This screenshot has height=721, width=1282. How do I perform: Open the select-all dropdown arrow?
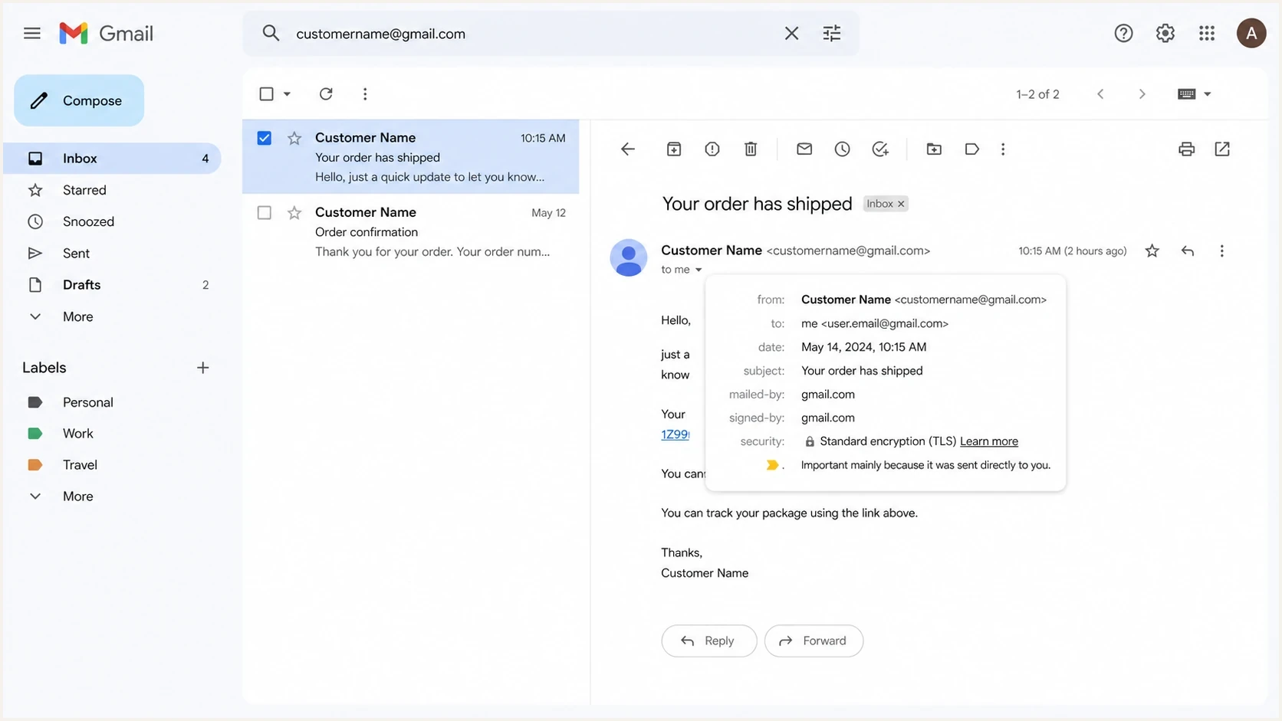pos(287,93)
